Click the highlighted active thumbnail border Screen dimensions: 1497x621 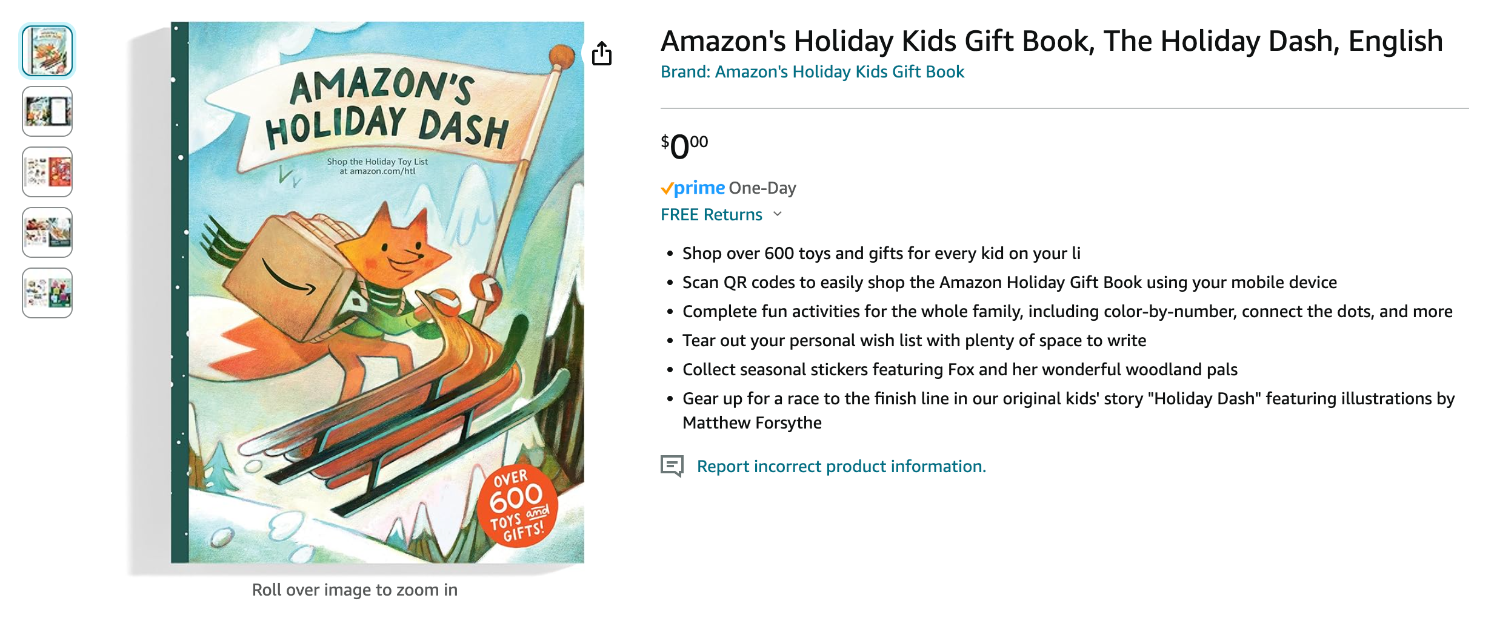(x=47, y=50)
